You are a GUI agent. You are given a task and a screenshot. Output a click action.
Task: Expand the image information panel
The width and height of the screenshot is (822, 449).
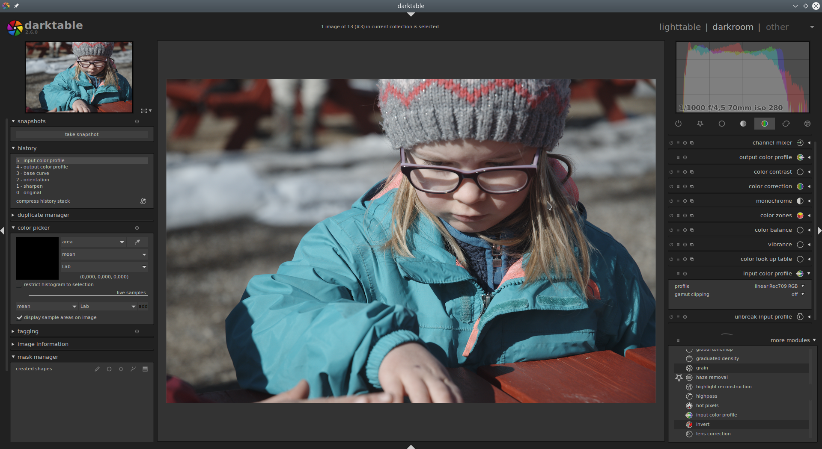pos(43,344)
